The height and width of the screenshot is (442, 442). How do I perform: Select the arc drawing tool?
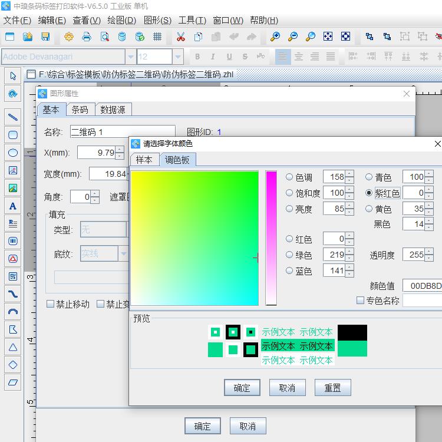[x=13, y=312]
